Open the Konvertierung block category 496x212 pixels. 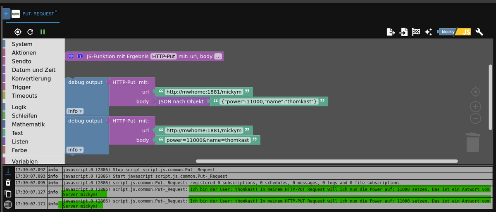coord(31,78)
